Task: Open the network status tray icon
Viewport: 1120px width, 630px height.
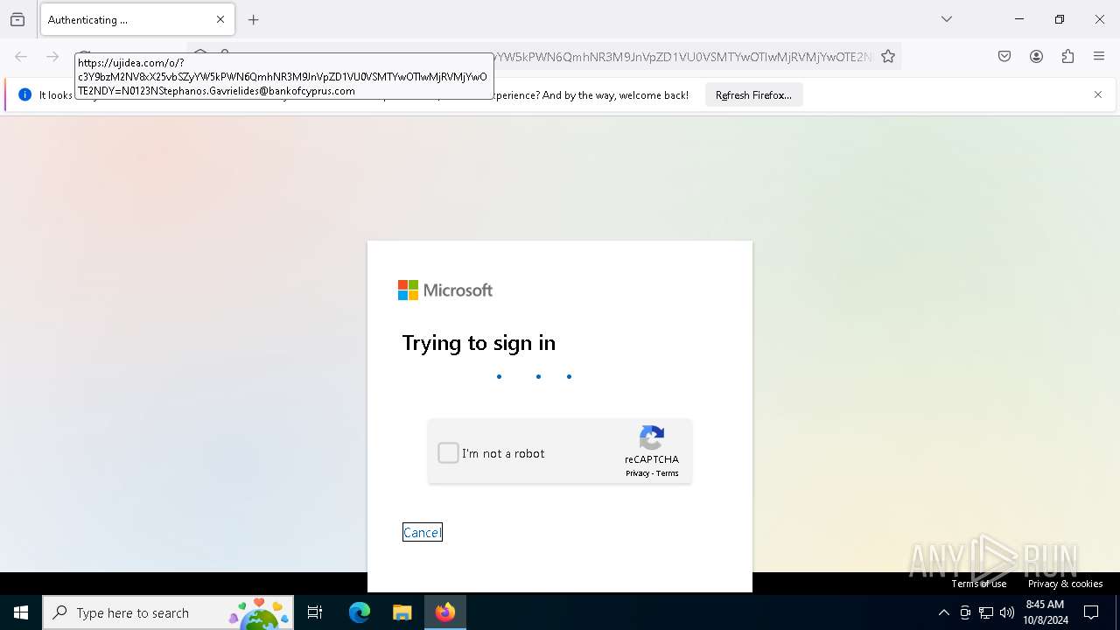Action: click(986, 612)
